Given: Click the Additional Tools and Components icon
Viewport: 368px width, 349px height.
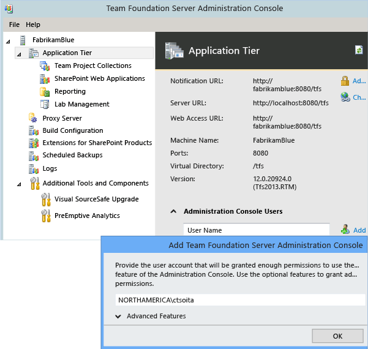Looking at the screenshot, I should click(x=35, y=183).
